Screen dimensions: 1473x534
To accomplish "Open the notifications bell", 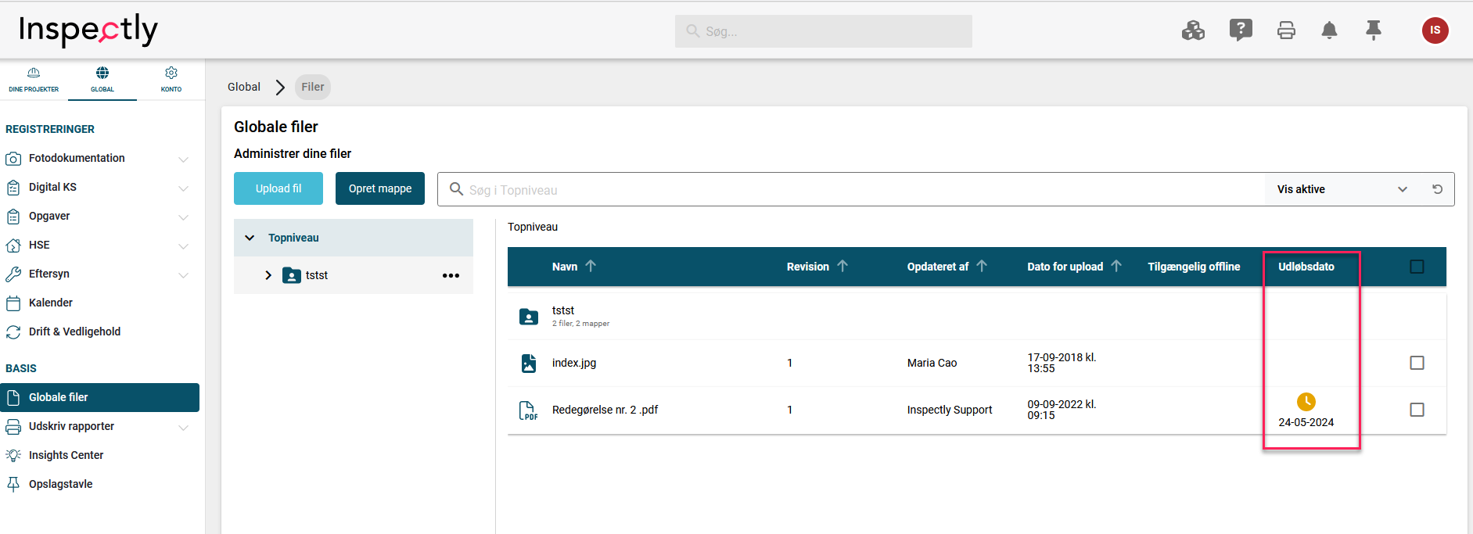I will [x=1329, y=30].
